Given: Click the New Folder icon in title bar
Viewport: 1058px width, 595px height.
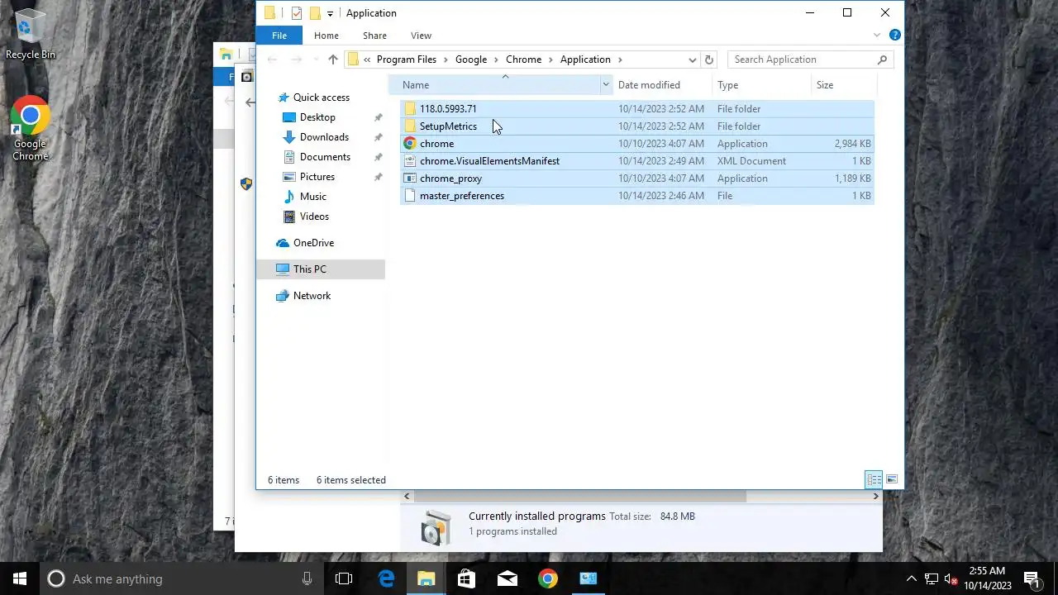Looking at the screenshot, I should (315, 13).
